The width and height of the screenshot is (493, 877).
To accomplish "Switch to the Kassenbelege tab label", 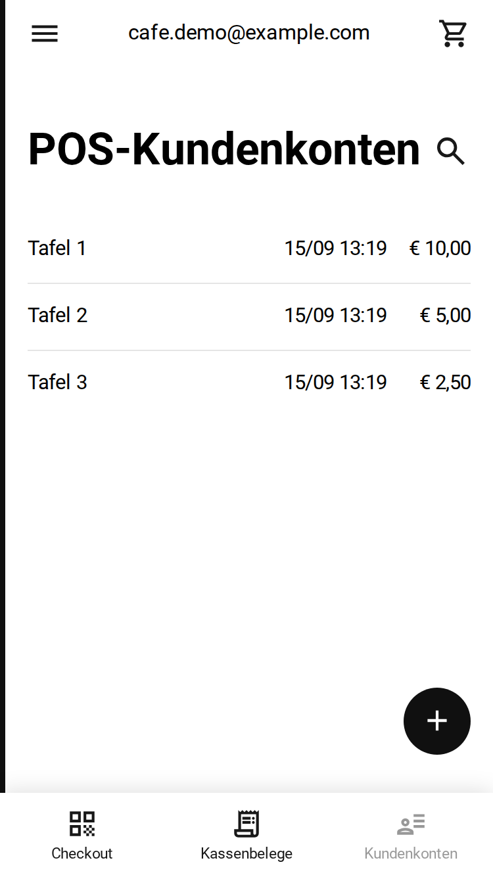I will click(246, 853).
